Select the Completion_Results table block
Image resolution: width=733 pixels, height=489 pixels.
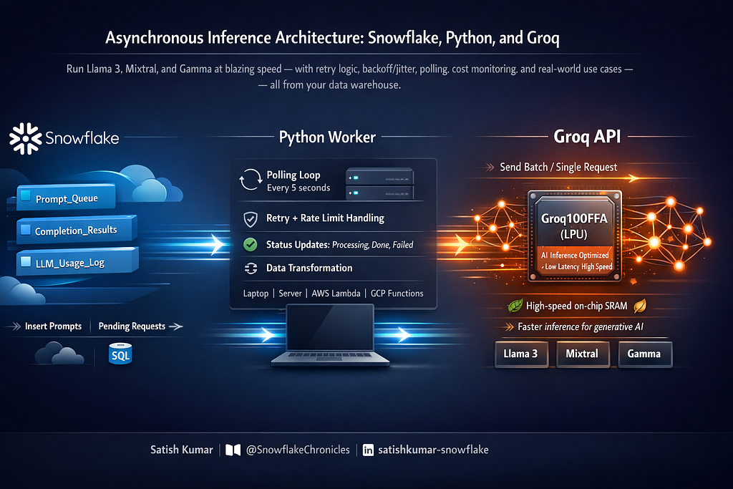click(x=77, y=230)
